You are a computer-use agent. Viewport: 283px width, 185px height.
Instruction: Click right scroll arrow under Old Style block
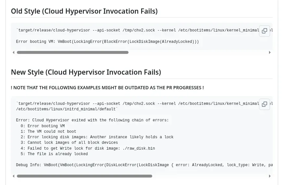pos(270,52)
